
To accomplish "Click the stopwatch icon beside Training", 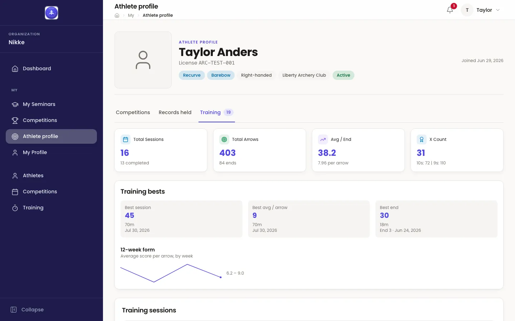I will [x=15, y=208].
